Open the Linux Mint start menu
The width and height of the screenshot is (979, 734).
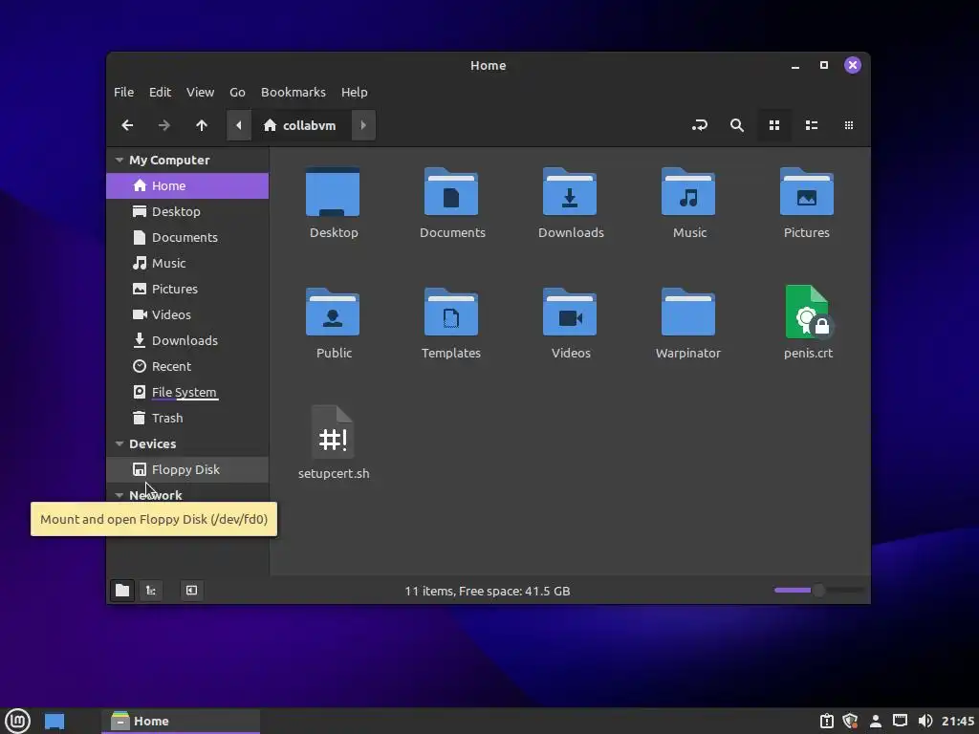17,721
